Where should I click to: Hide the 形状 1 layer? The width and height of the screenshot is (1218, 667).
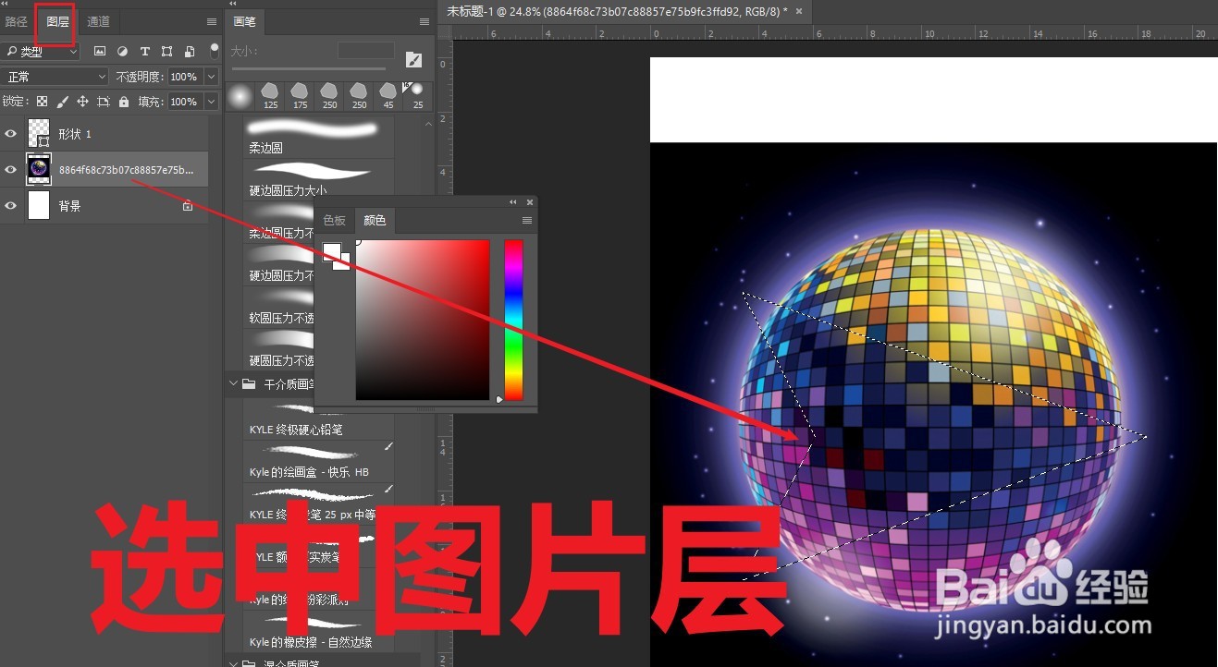pos(10,133)
